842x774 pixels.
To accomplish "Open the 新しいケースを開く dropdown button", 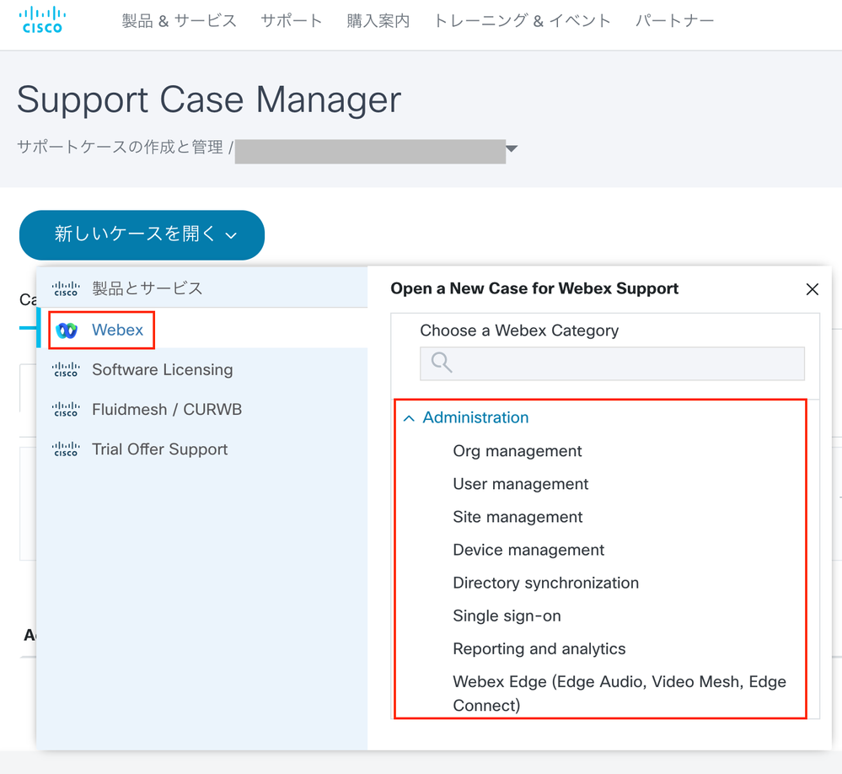I will coord(142,234).
